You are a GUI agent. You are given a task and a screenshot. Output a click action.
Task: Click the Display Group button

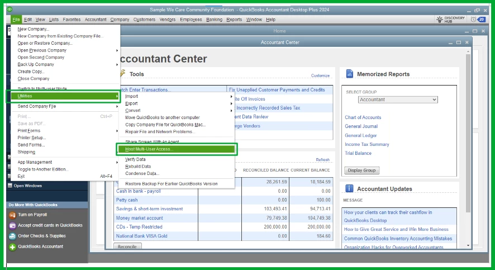coord(362,170)
